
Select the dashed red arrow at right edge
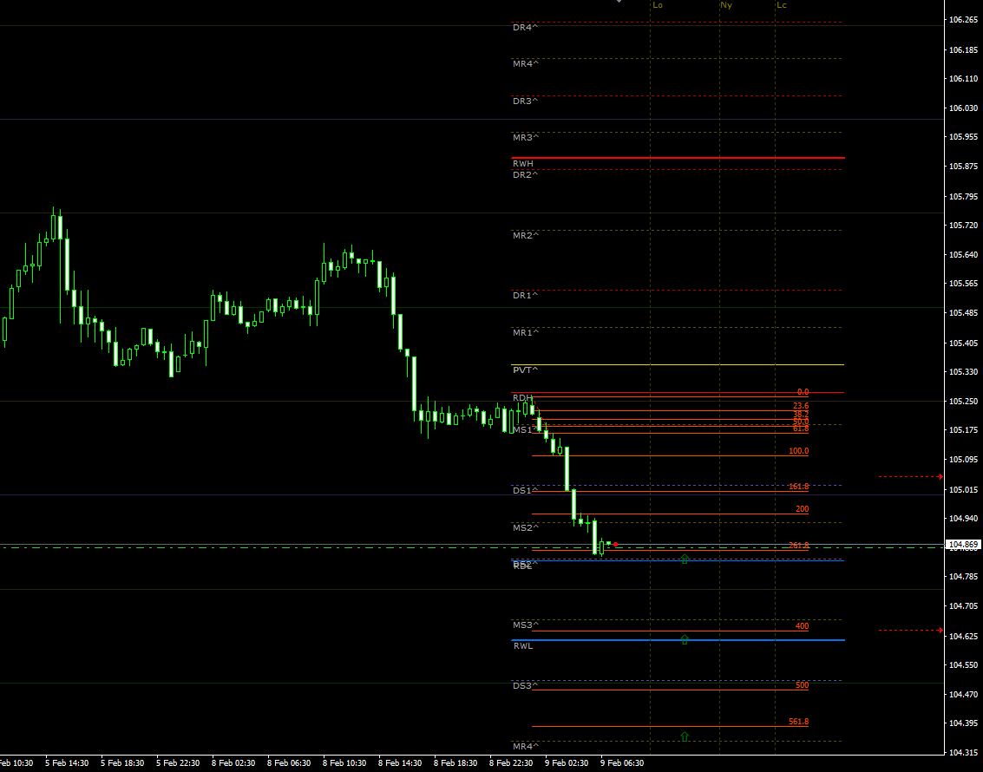coord(909,475)
